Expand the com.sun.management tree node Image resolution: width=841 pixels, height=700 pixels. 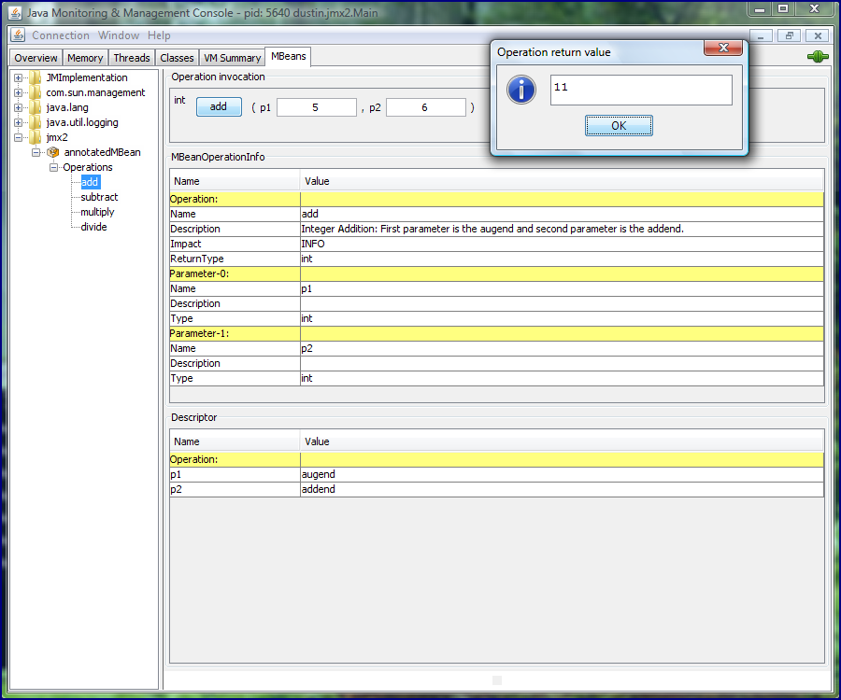coord(19,92)
